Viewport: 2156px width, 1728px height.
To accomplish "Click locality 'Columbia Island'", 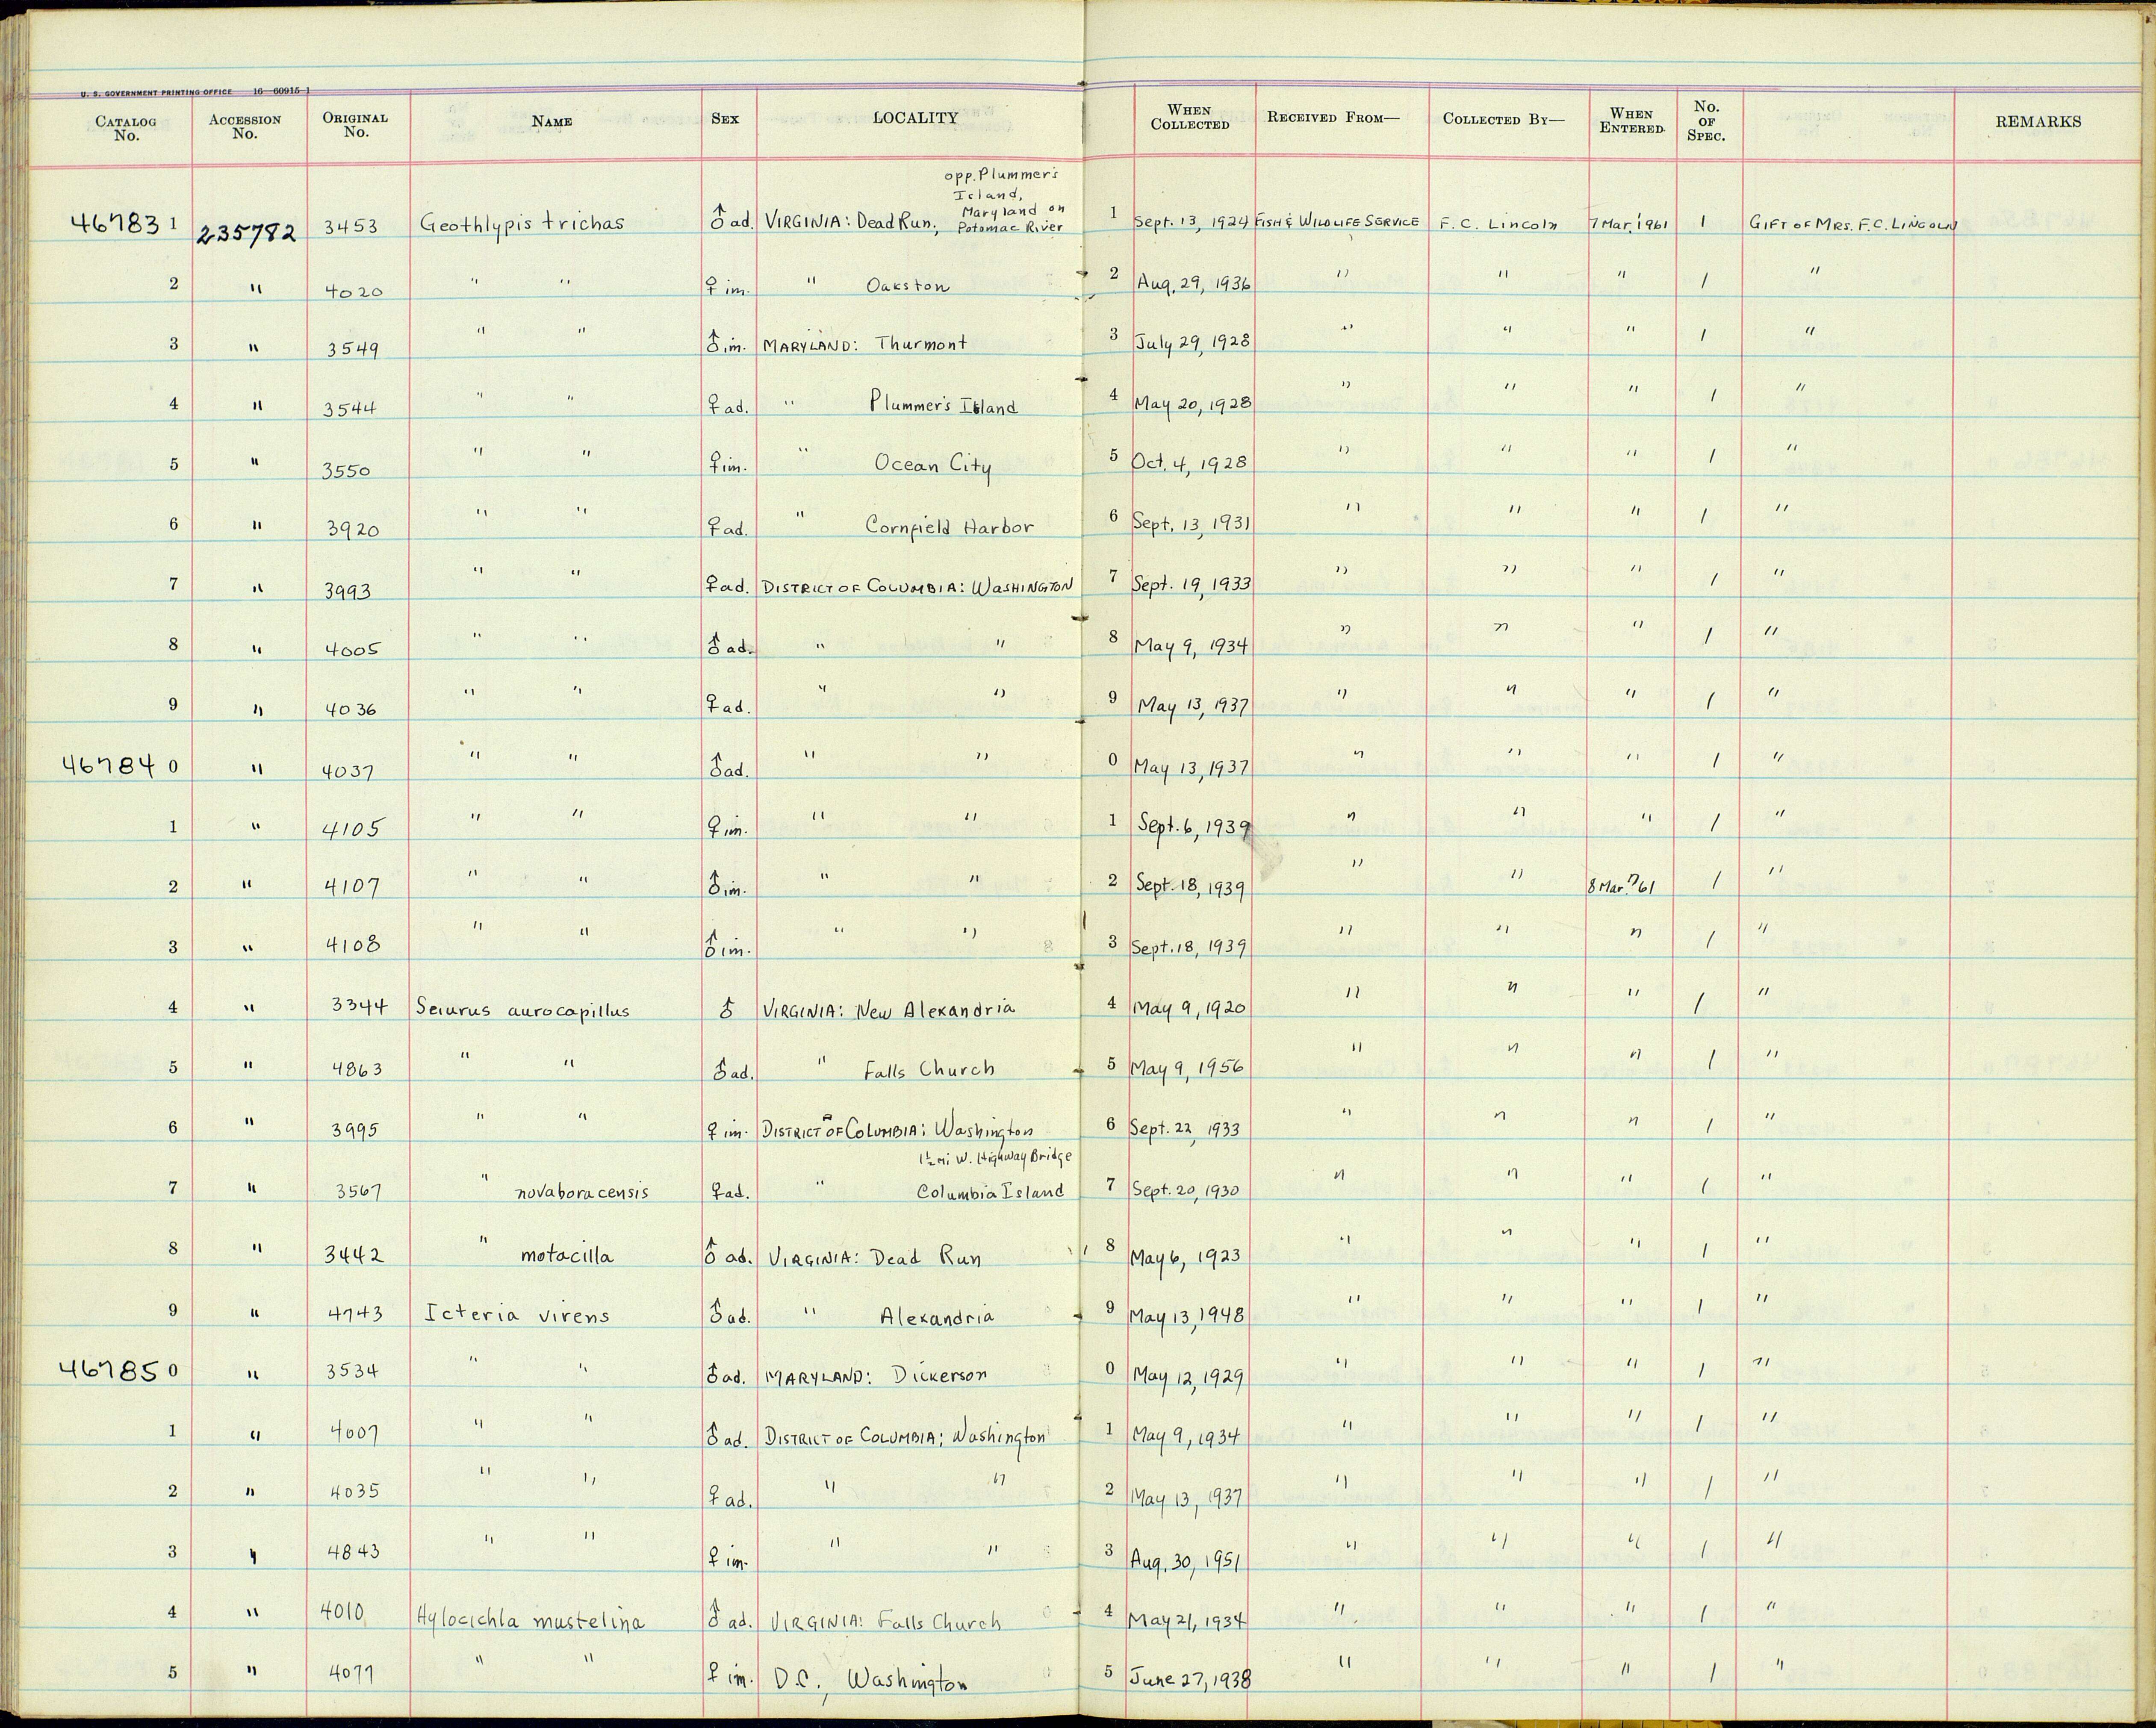I will click(x=990, y=1191).
